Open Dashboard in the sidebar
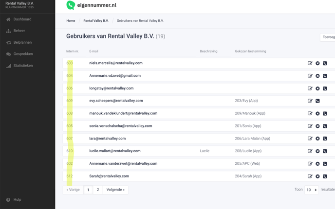The width and height of the screenshot is (335, 209). (22, 19)
